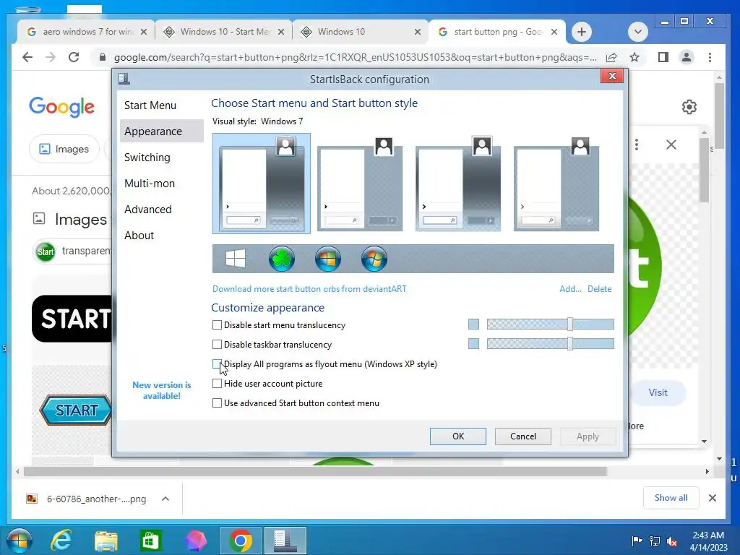Click the start menu color swatch
Viewport: 740px width, 555px height.
click(x=473, y=324)
